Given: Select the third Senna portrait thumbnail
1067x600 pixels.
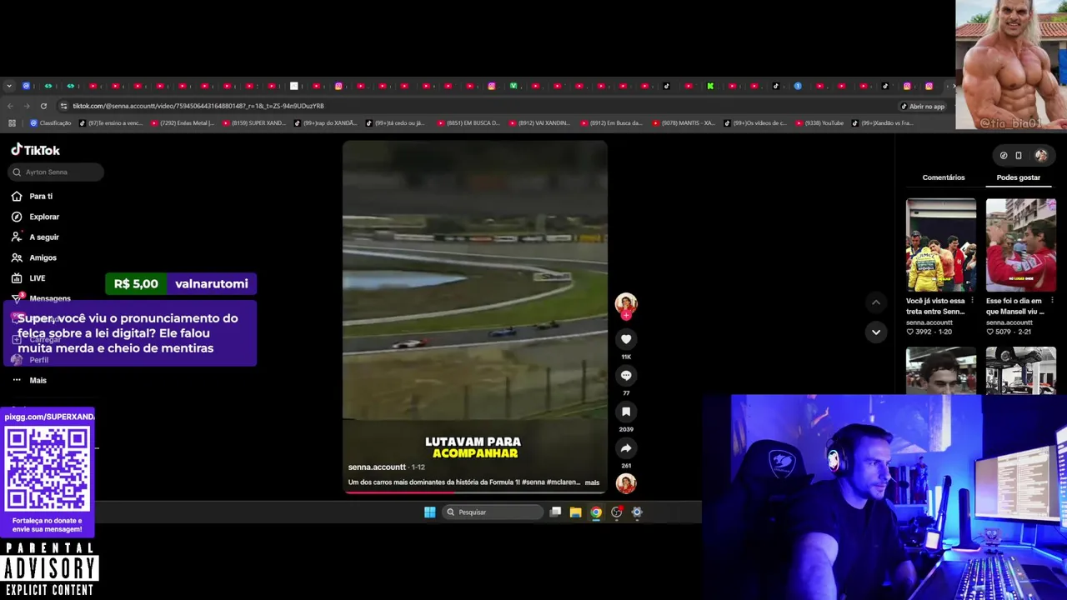Looking at the screenshot, I should pyautogui.click(x=941, y=371).
